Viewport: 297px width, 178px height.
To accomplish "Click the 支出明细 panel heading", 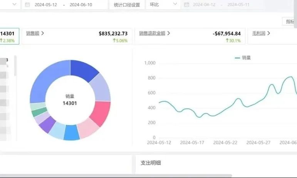I will tap(151, 163).
